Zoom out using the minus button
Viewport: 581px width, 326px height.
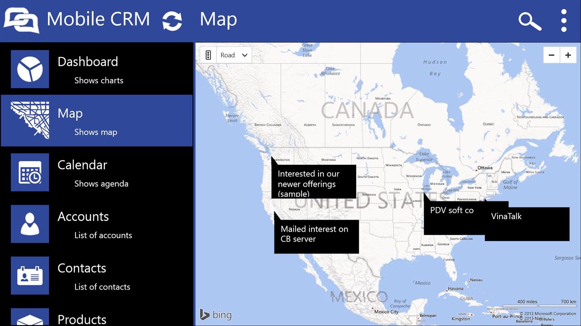click(x=551, y=54)
